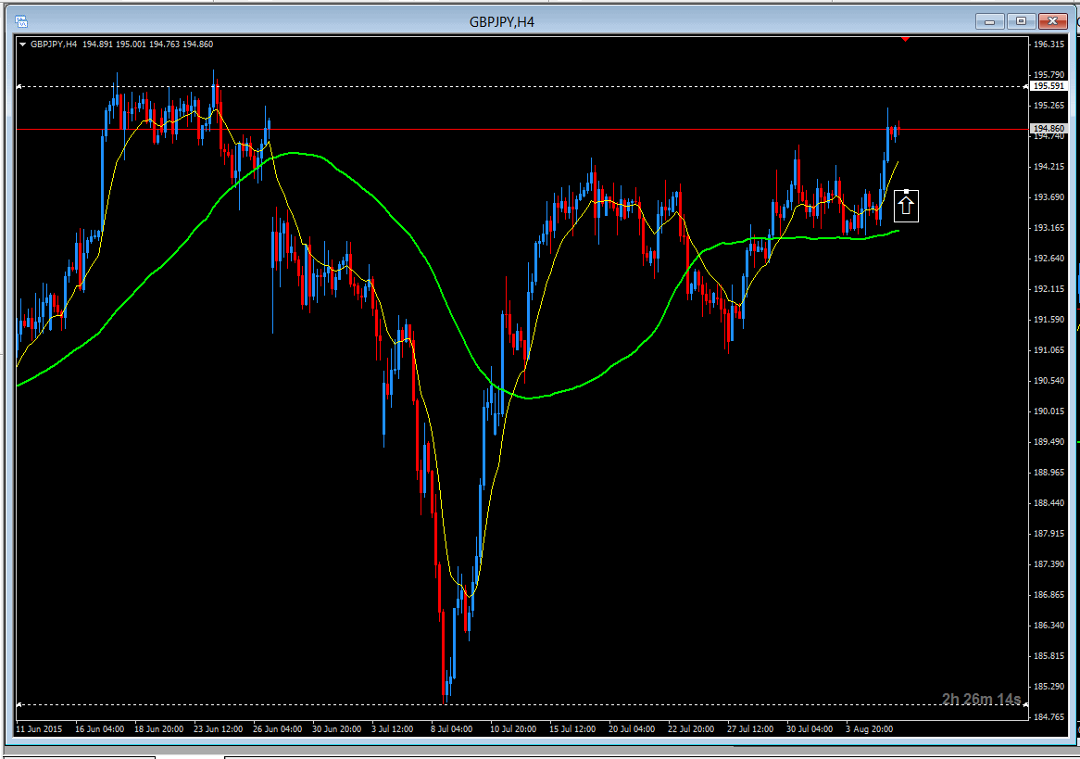
Task: Close the GBPJPY,H4 chart window
Action: click(x=1053, y=21)
